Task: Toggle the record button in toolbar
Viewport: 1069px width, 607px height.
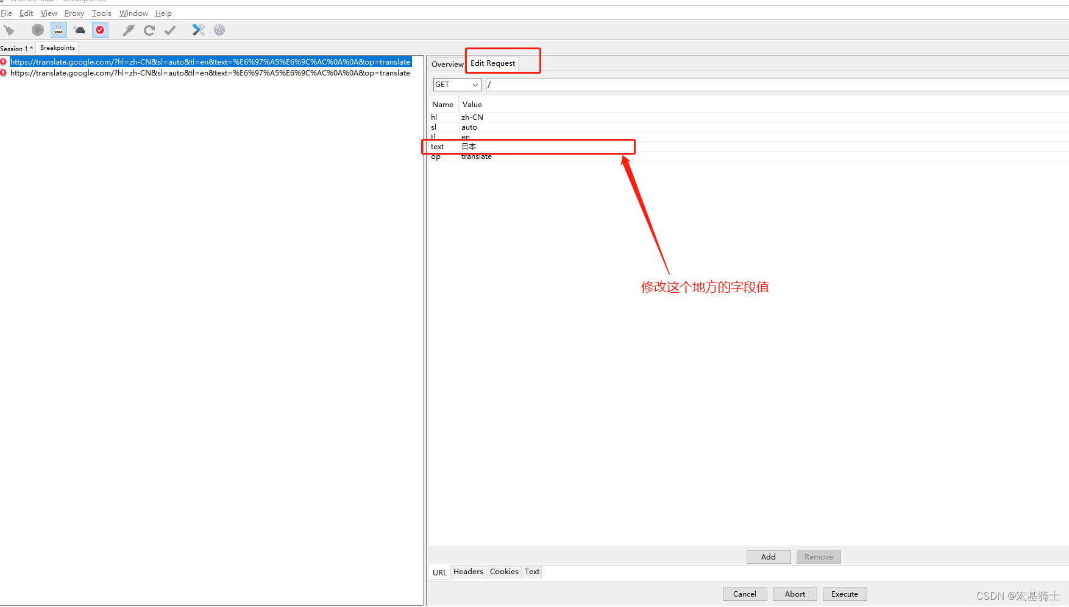Action: click(38, 30)
